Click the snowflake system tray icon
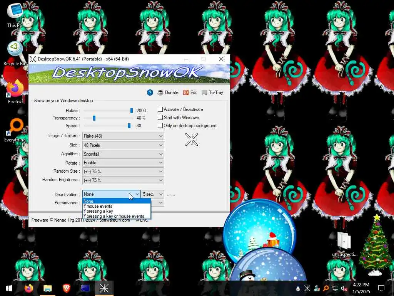394x296 pixels. (307, 288)
